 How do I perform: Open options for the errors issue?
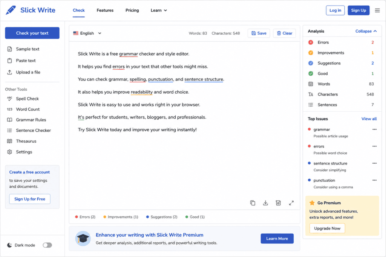point(374,146)
